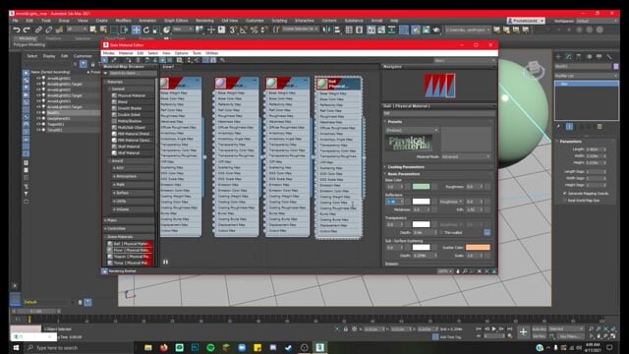
Task: Click the Render teapot icon in main toolbar
Action: click(x=436, y=29)
